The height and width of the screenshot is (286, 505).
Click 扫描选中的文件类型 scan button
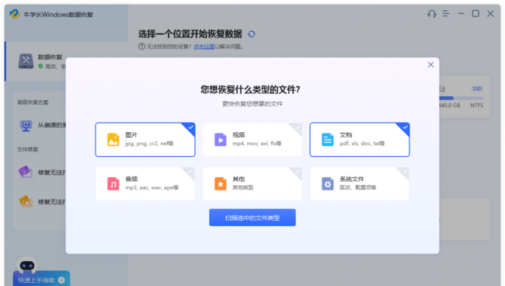pyautogui.click(x=252, y=218)
